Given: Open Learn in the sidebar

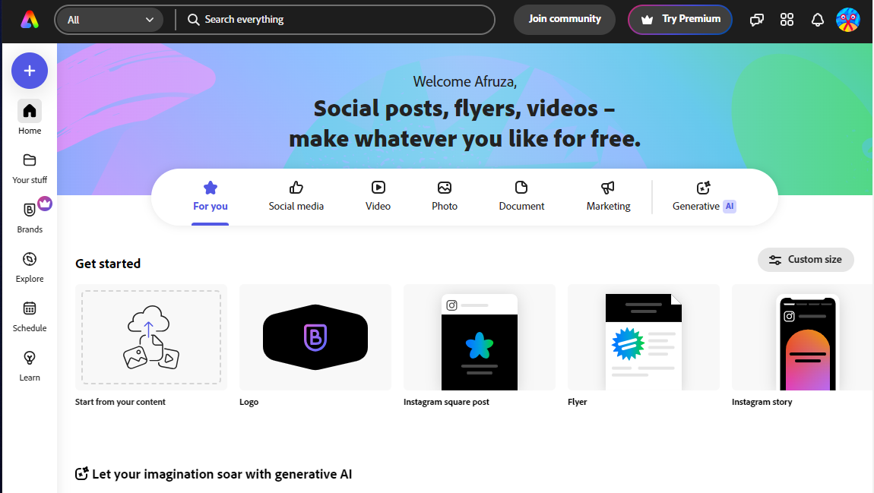Looking at the screenshot, I should [30, 366].
